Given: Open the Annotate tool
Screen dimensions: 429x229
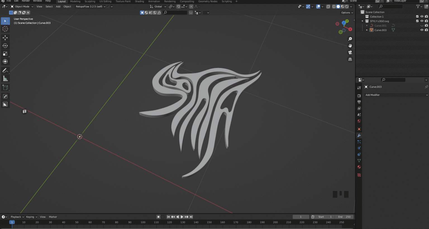Looking at the screenshot, I should pos(5,70).
